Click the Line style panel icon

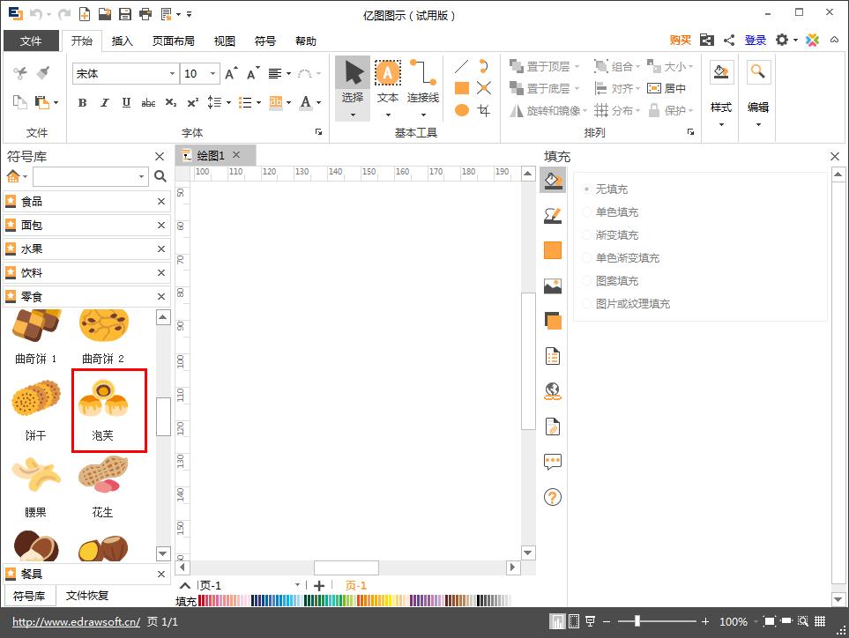pyautogui.click(x=553, y=216)
